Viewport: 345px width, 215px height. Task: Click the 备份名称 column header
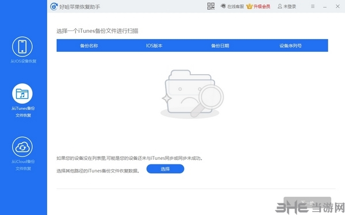pyautogui.click(x=89, y=46)
